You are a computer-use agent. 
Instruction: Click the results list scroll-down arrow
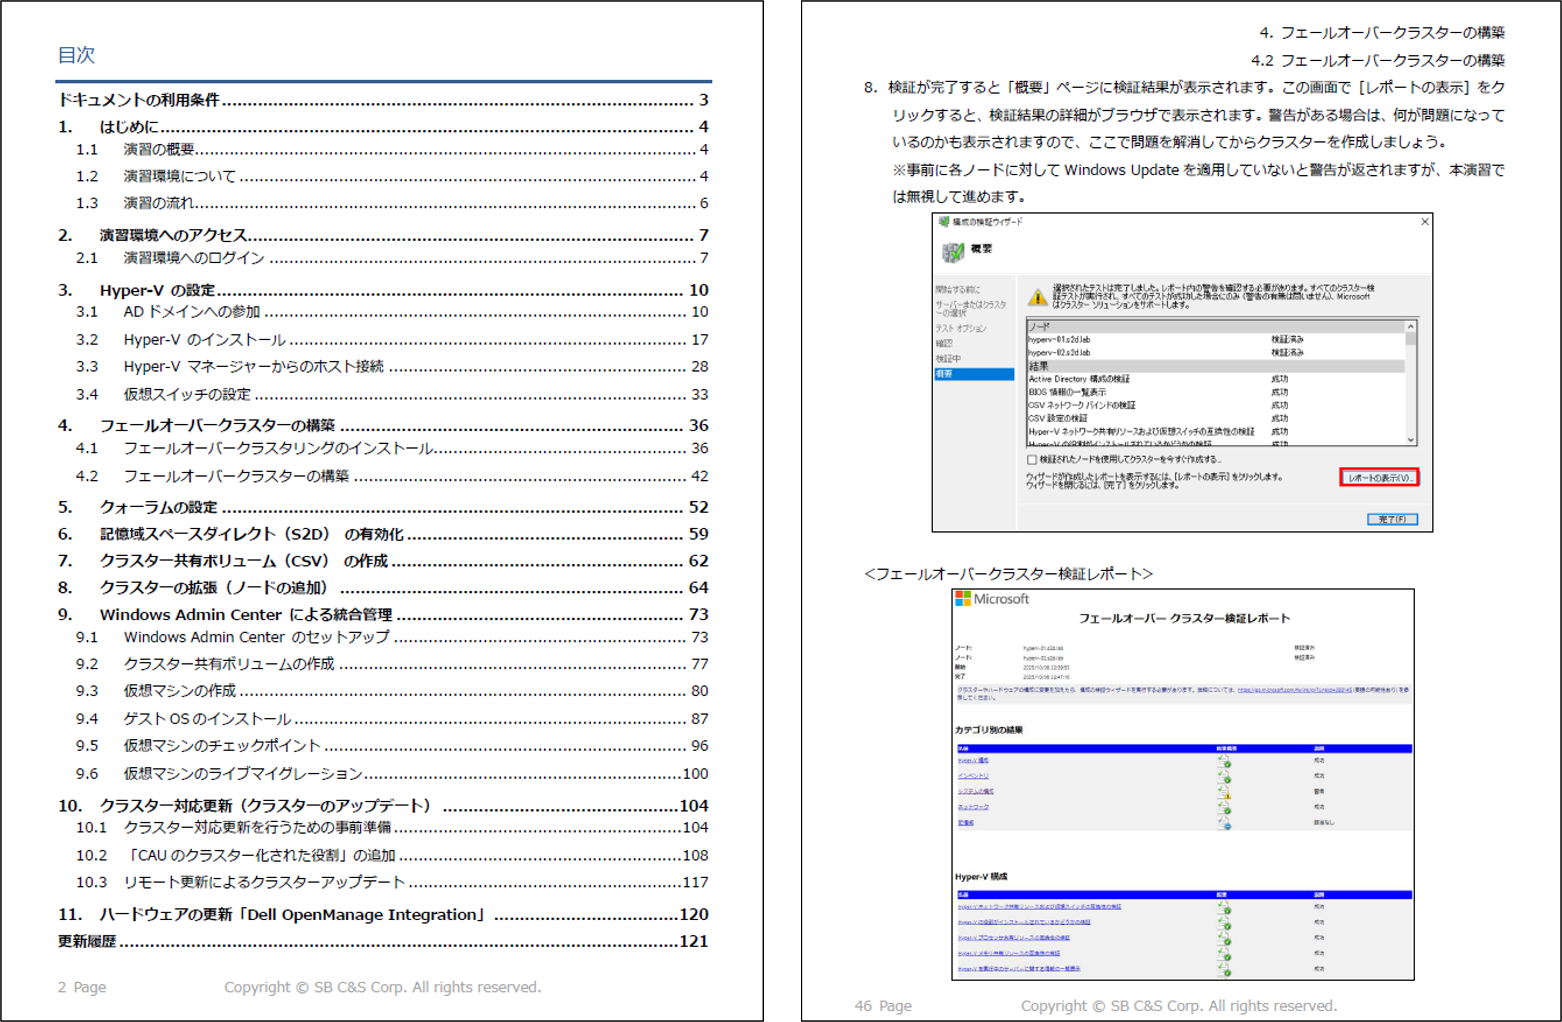[x=1410, y=440]
